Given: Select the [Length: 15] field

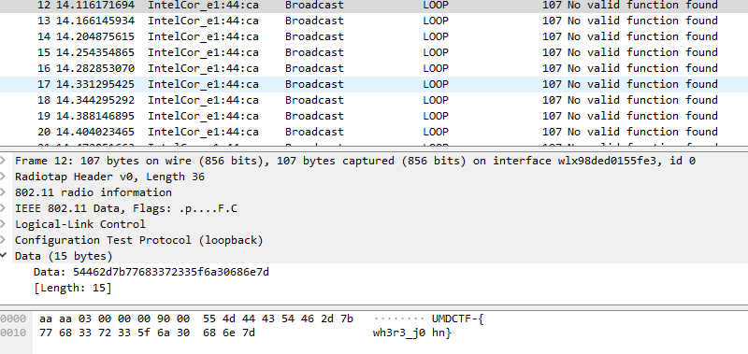Looking at the screenshot, I should click(x=73, y=288).
